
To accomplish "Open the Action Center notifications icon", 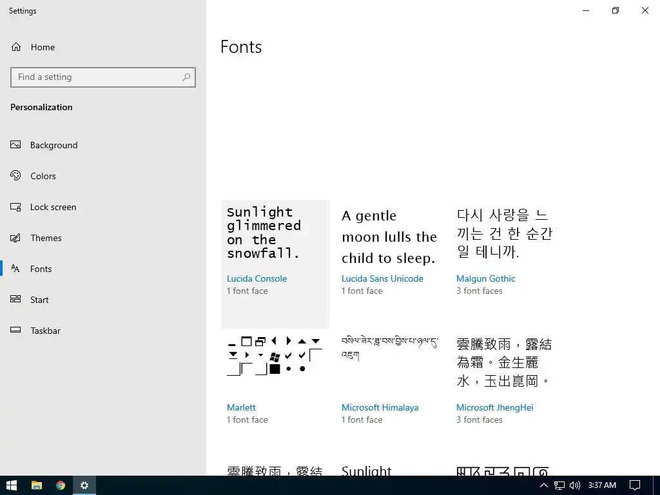I will (x=635, y=485).
